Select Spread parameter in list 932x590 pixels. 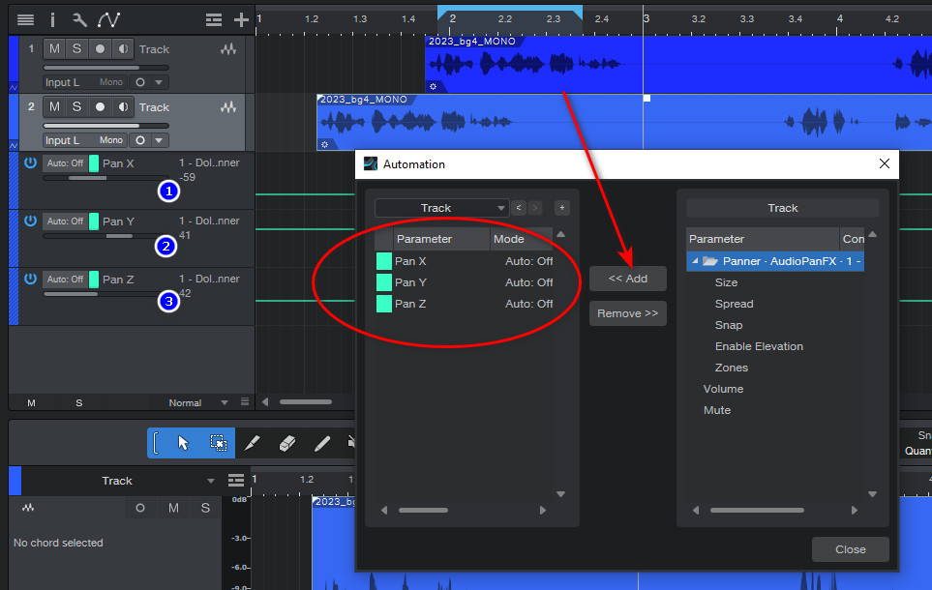tap(734, 304)
